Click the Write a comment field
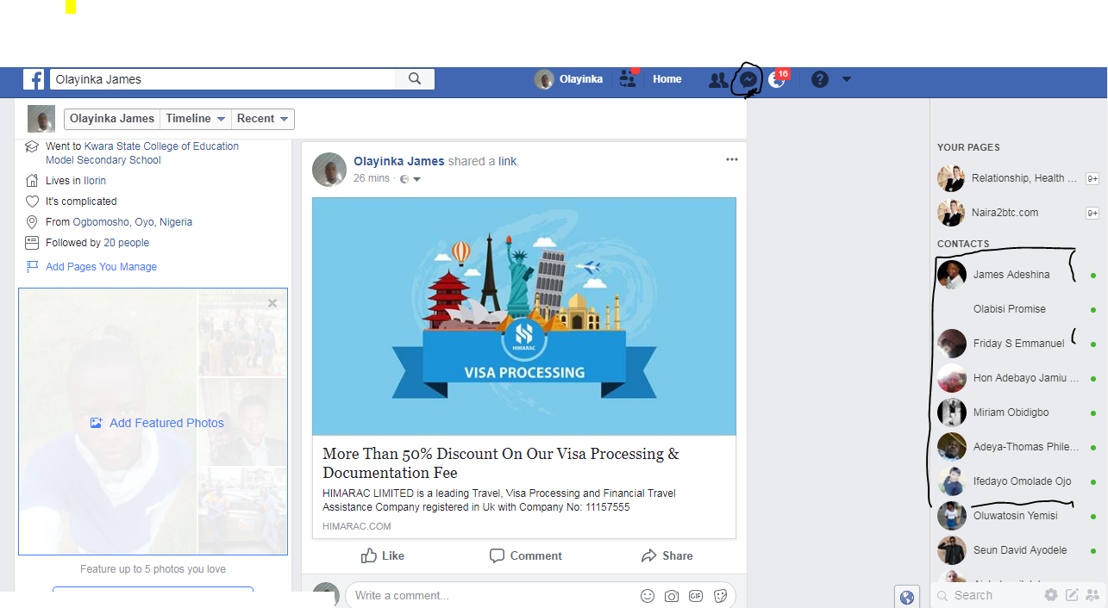Screen dimensions: 1108x608 (491, 596)
